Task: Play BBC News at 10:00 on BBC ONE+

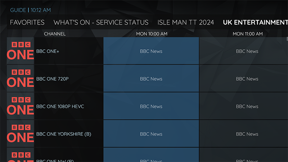Action: (x=151, y=51)
